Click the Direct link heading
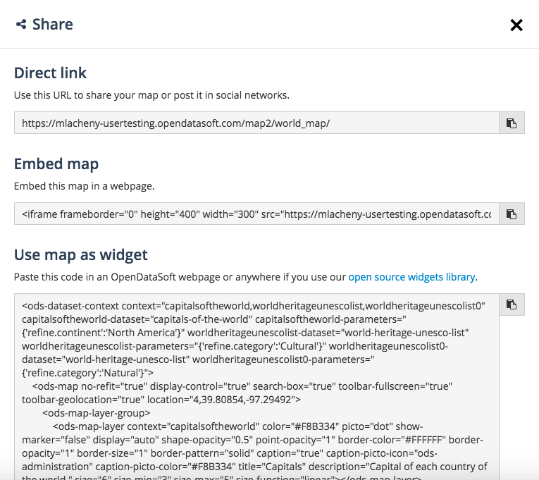The height and width of the screenshot is (480, 539). [x=50, y=73]
